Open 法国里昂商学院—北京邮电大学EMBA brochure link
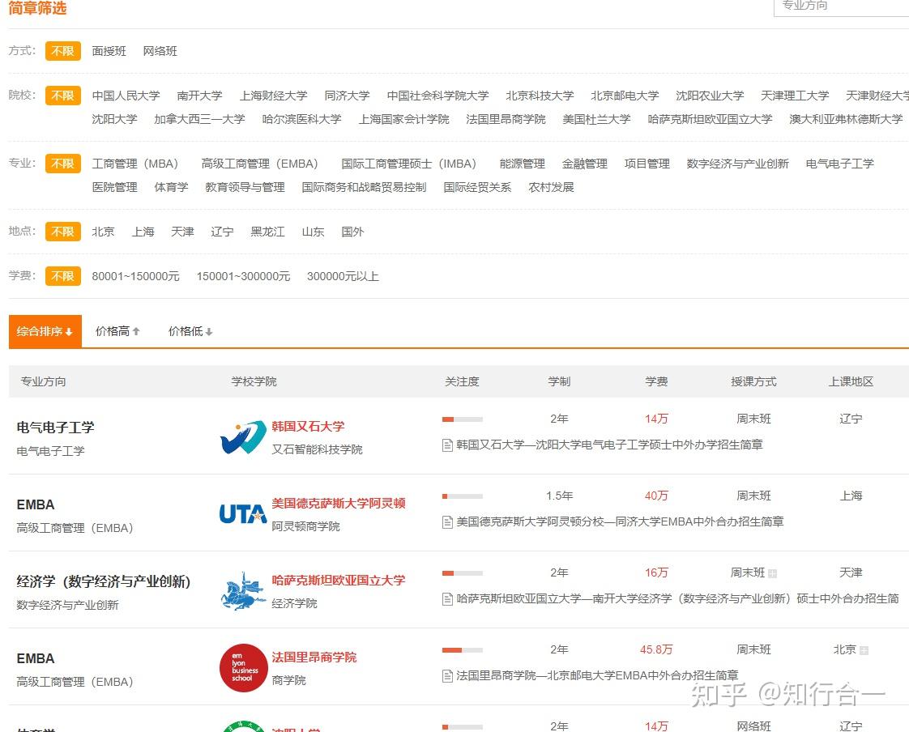This screenshot has width=909, height=732. tap(598, 676)
